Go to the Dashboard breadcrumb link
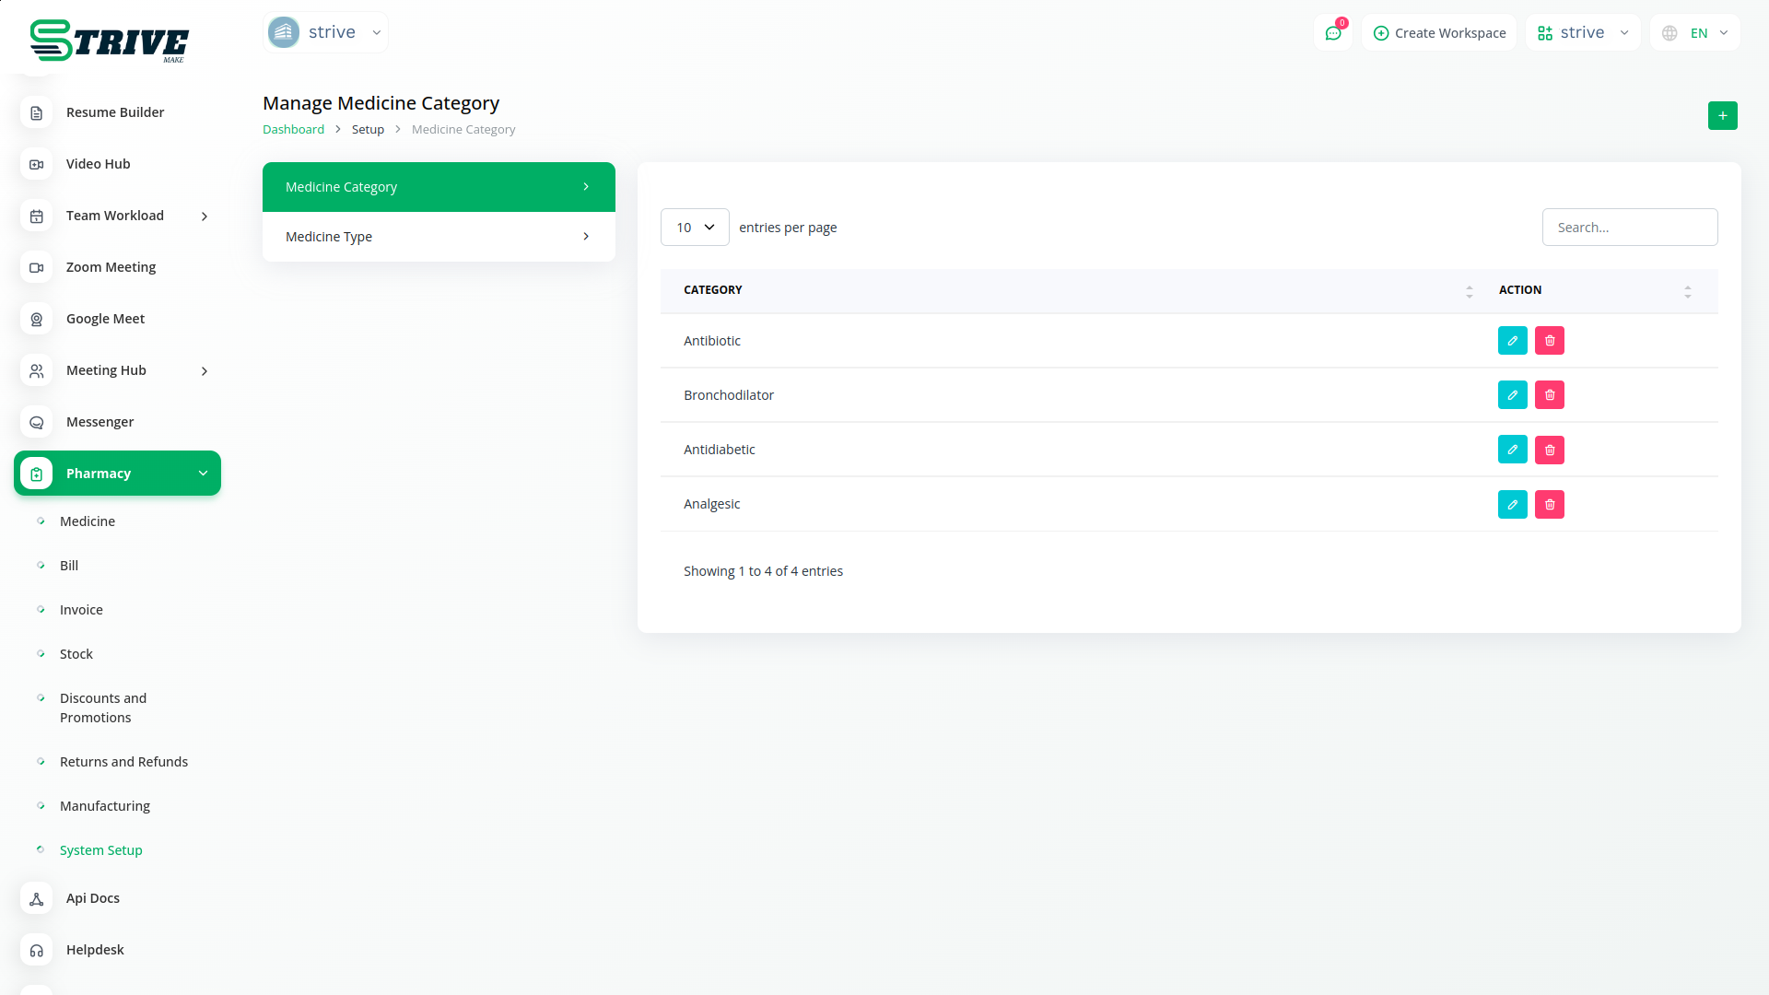This screenshot has height=995, width=1769. (293, 130)
